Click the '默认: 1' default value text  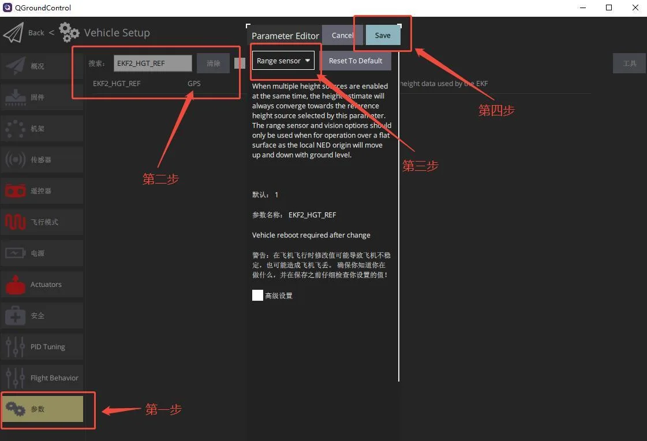(x=265, y=195)
